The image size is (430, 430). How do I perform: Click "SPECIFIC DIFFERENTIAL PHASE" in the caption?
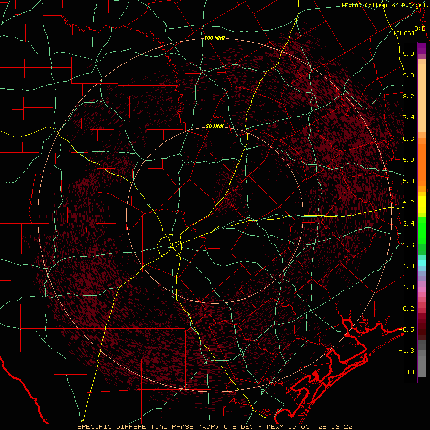click(x=136, y=427)
